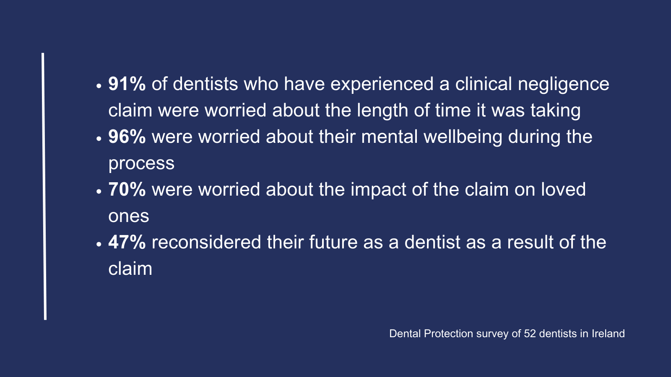Click the bullet before 96%

[99, 138]
